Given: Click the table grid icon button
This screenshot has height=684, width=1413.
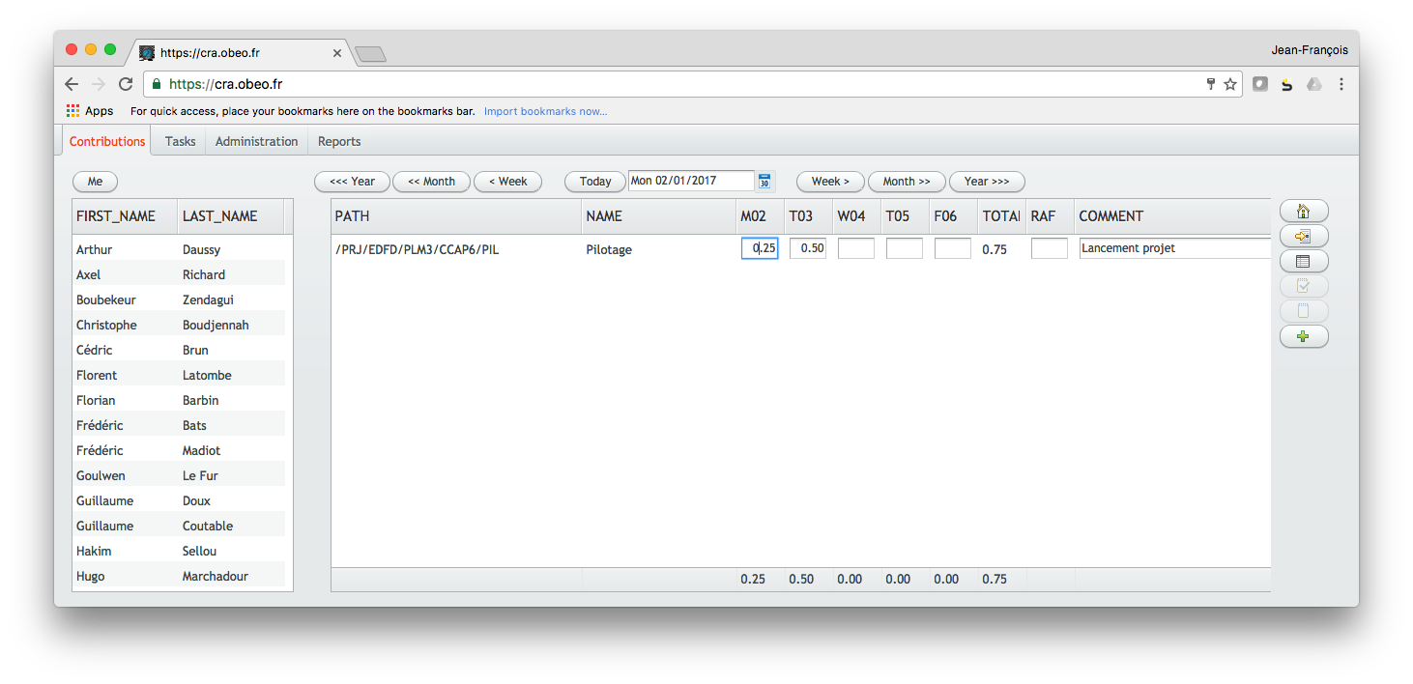Looking at the screenshot, I should point(1304,261).
